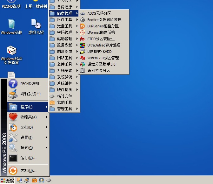The width and height of the screenshot is (213, 184).
Task: Expand the 系统维护 folder submenu
Action: pyautogui.click(x=64, y=83)
